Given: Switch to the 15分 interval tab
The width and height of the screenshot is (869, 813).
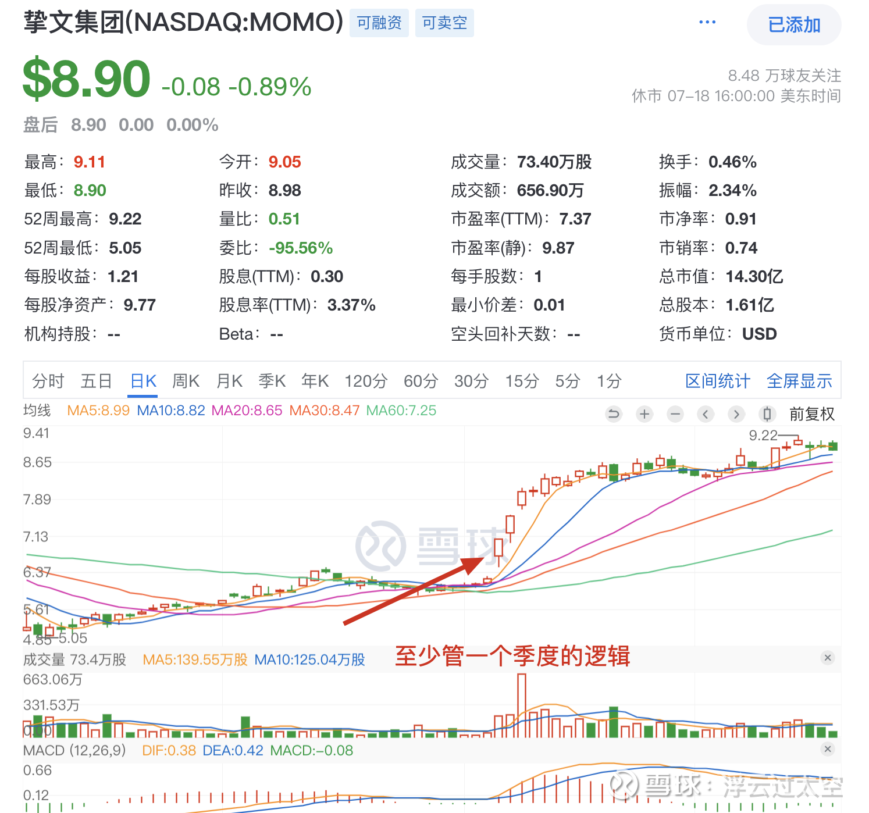Looking at the screenshot, I should click(522, 381).
